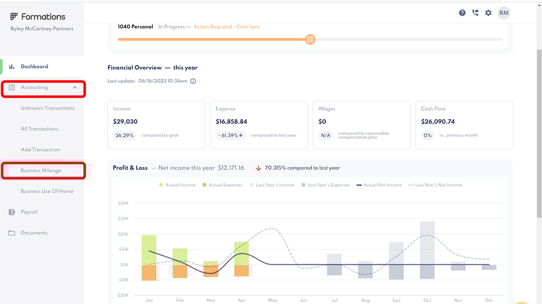The image size is (542, 304).
Task: Select Business Mileage in sidebar
Action: click(41, 170)
